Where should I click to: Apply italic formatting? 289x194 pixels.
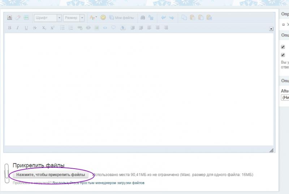pos(17,28)
